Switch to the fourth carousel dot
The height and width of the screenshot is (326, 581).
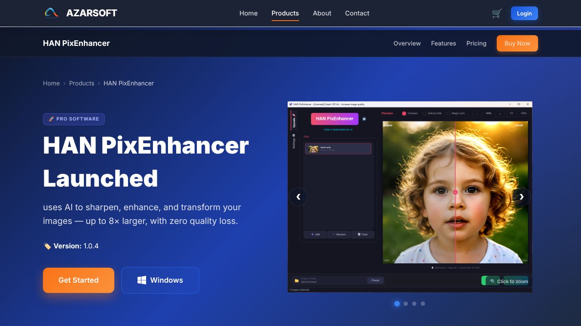(x=423, y=304)
